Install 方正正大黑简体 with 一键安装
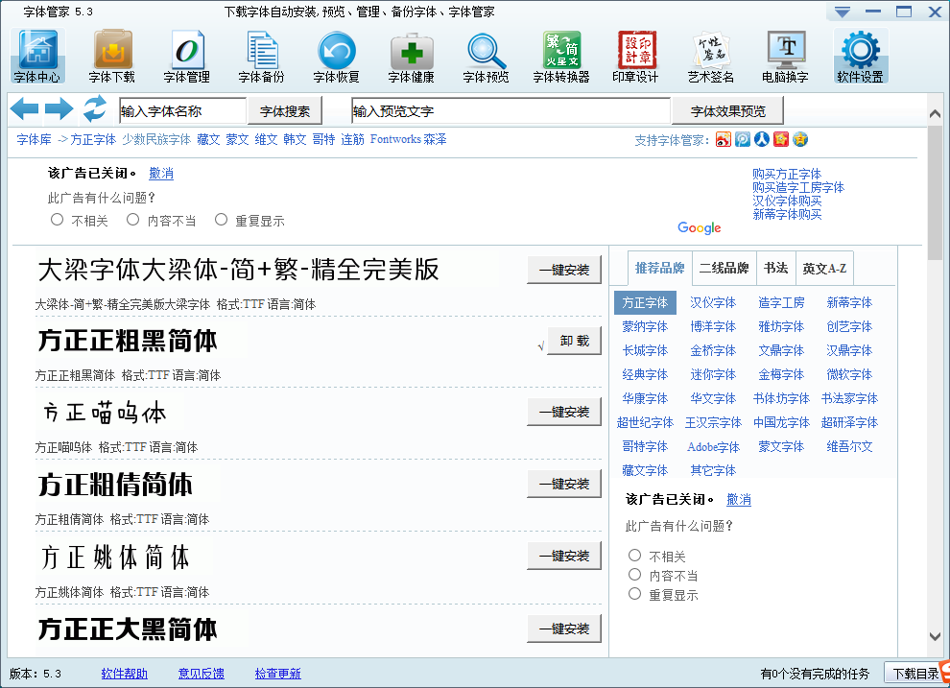 coord(564,629)
